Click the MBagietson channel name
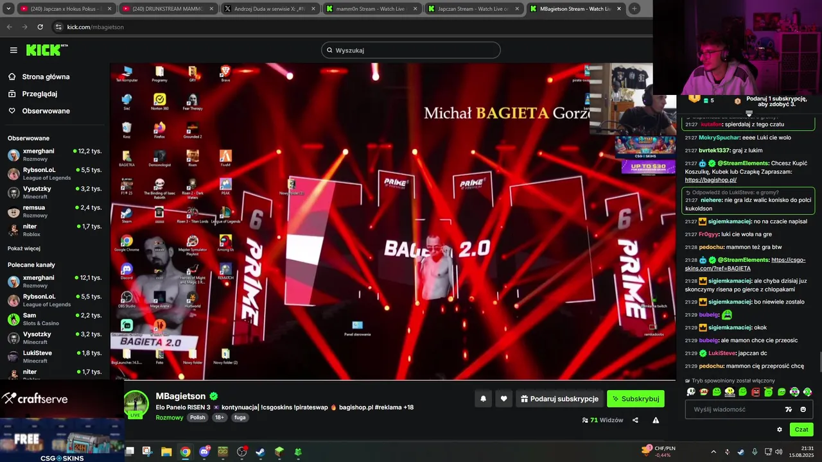 click(180, 396)
